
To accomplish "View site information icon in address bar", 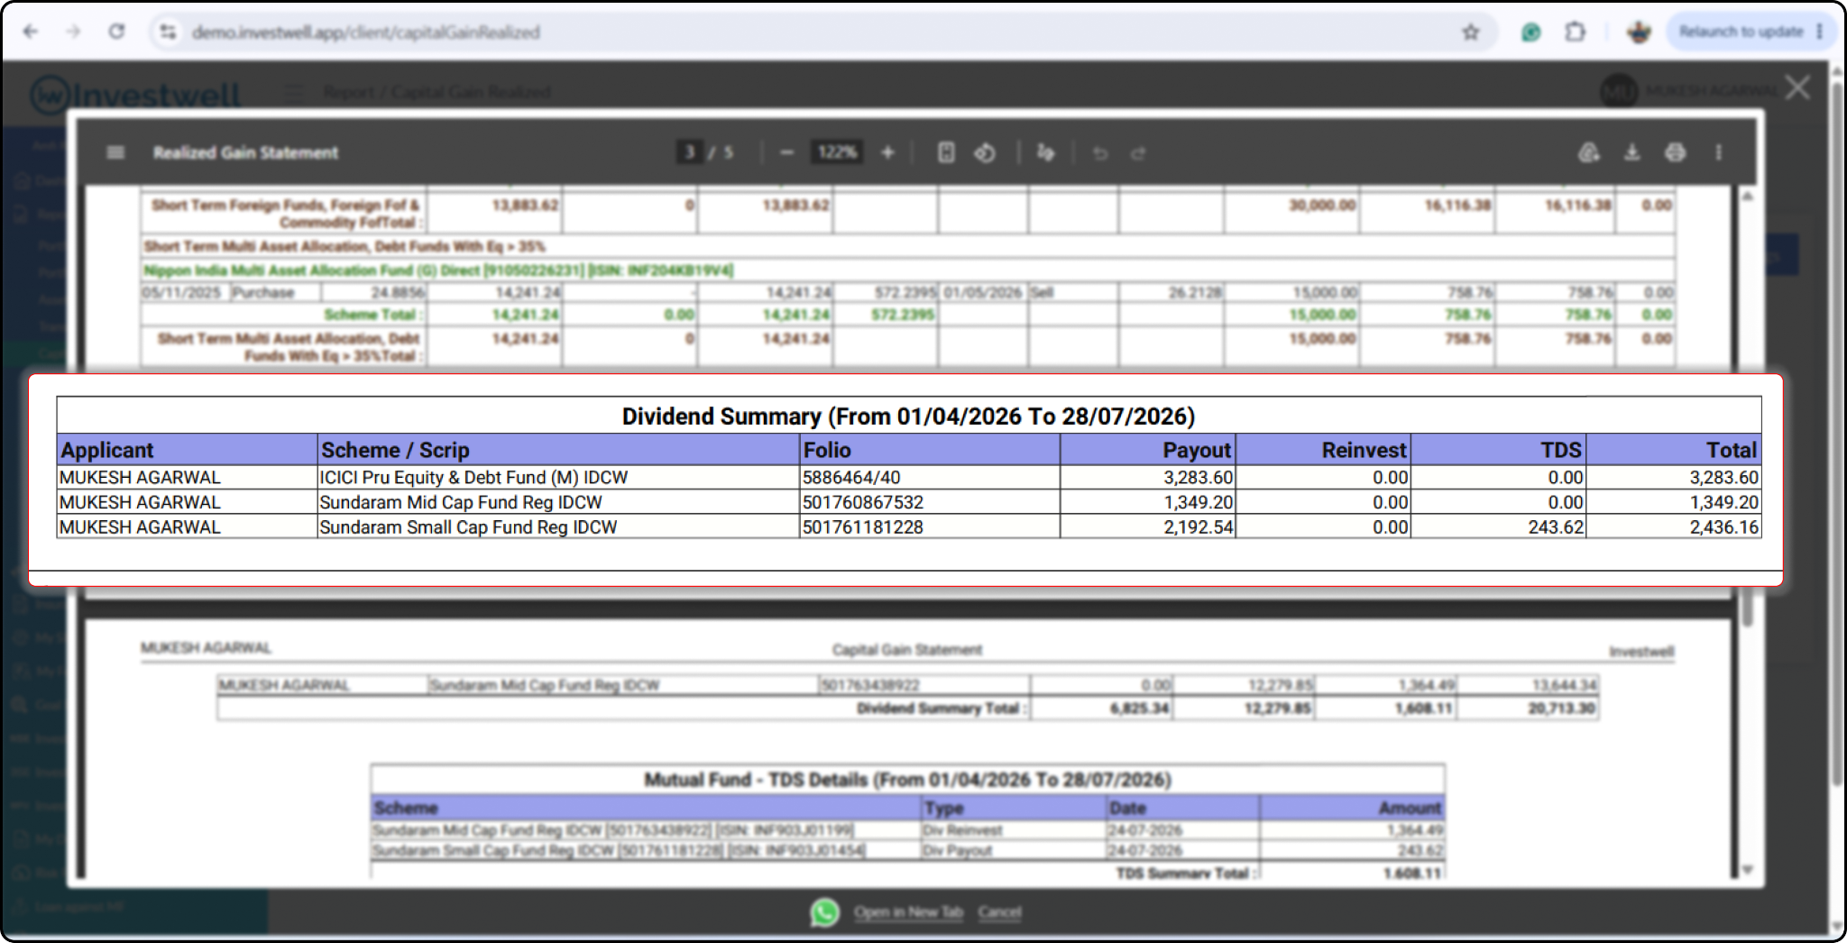I will point(168,32).
